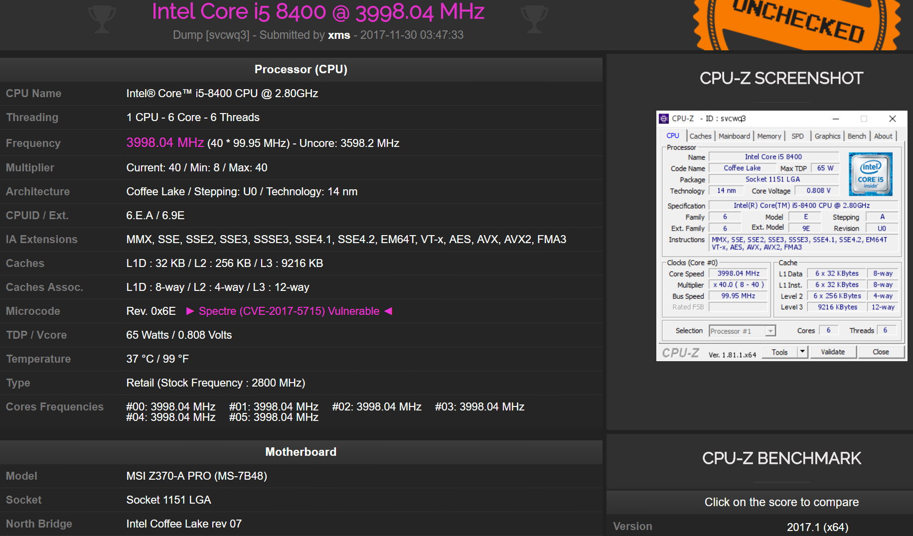Click the trophy icon left of the page title
Image resolution: width=913 pixels, height=536 pixels.
[102, 20]
